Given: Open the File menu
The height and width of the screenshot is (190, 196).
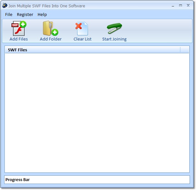Looking at the screenshot, I should 9,14.
